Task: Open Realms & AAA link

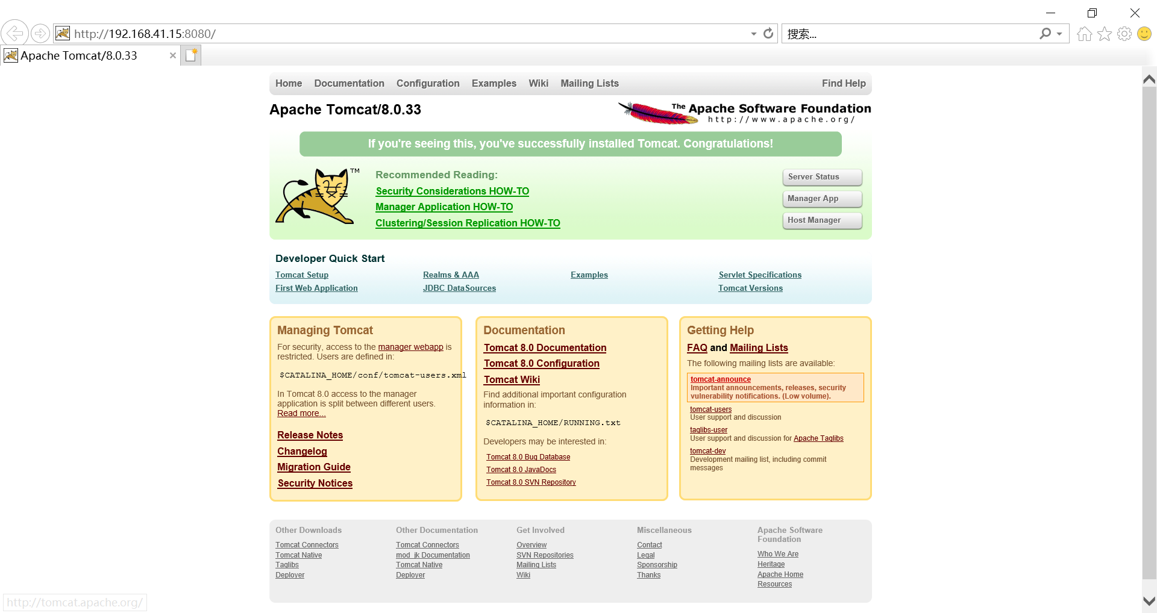Action: pyautogui.click(x=451, y=275)
